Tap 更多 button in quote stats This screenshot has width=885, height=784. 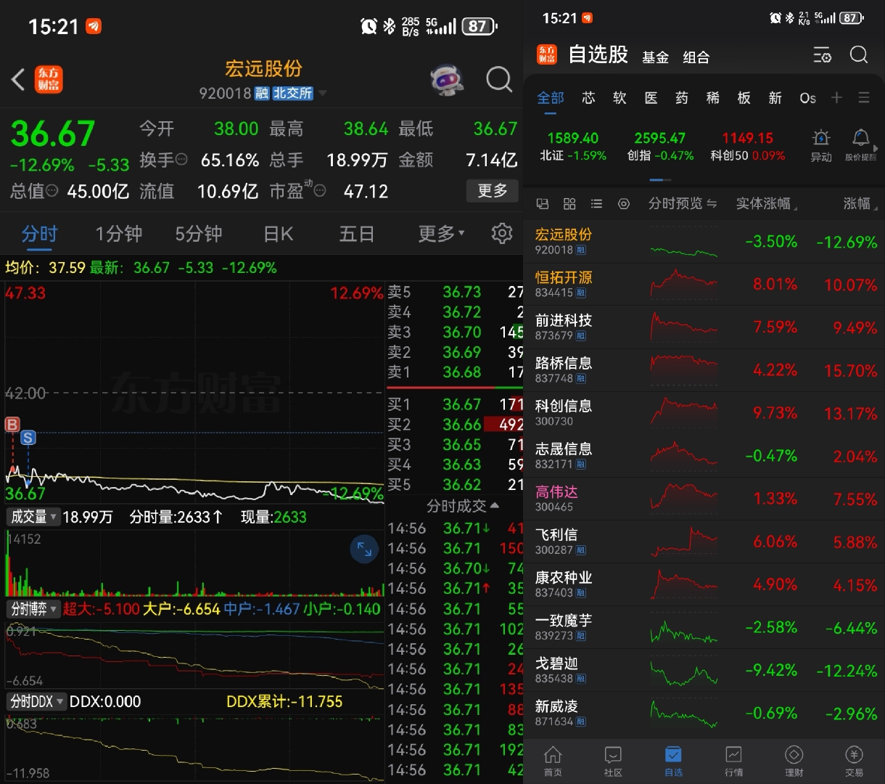[x=493, y=190]
